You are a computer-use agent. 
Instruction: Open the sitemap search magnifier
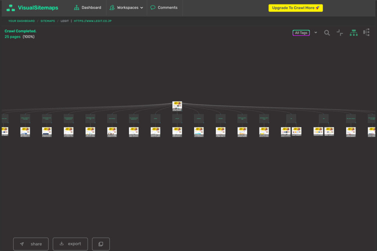click(327, 33)
